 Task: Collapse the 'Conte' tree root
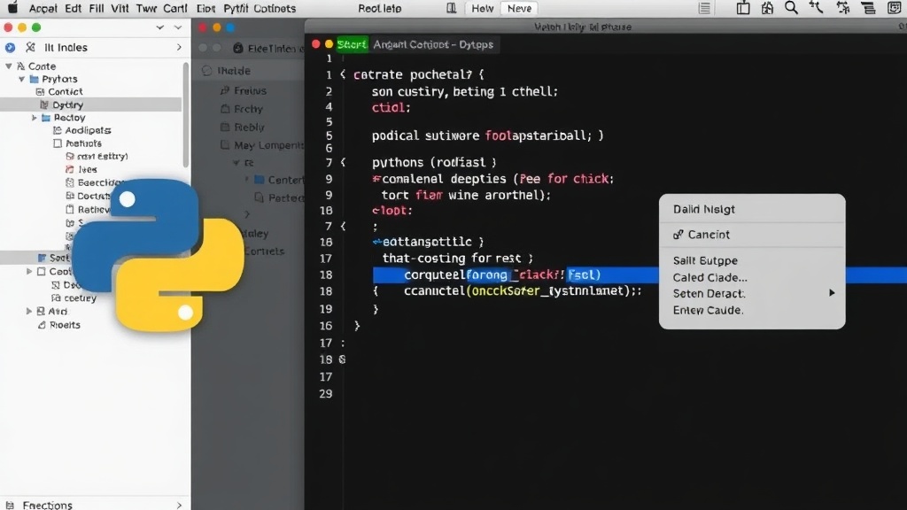(8, 66)
